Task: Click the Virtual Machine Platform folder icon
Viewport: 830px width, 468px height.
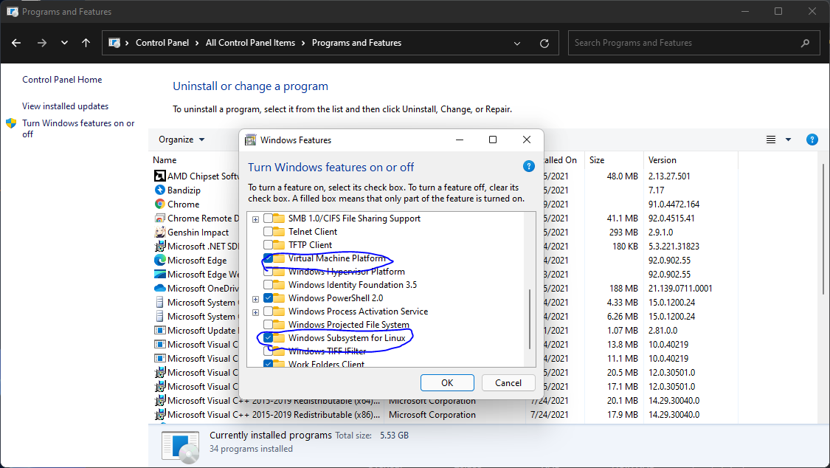Action: 279,258
